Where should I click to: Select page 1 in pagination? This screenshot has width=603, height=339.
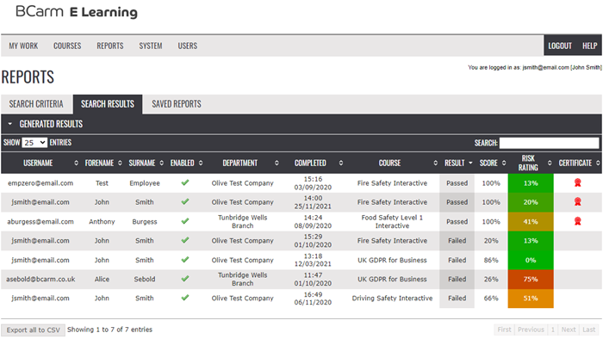point(553,330)
